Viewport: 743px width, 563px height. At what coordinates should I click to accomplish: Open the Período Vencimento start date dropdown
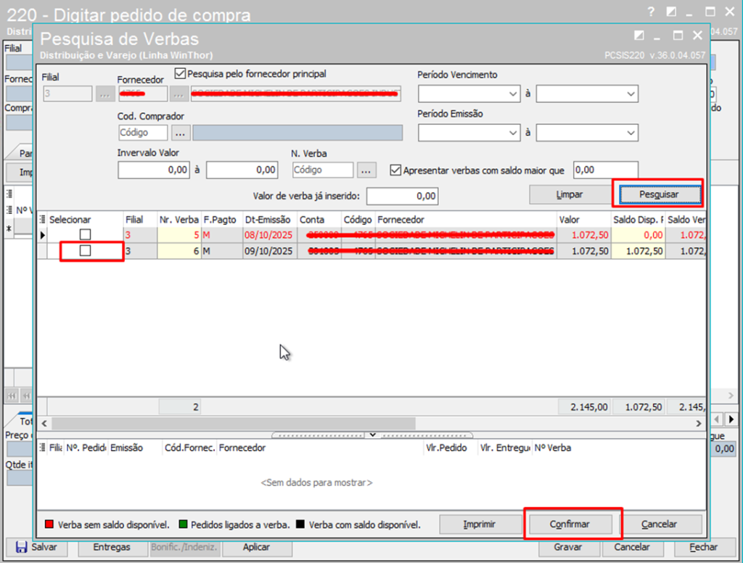tap(514, 94)
